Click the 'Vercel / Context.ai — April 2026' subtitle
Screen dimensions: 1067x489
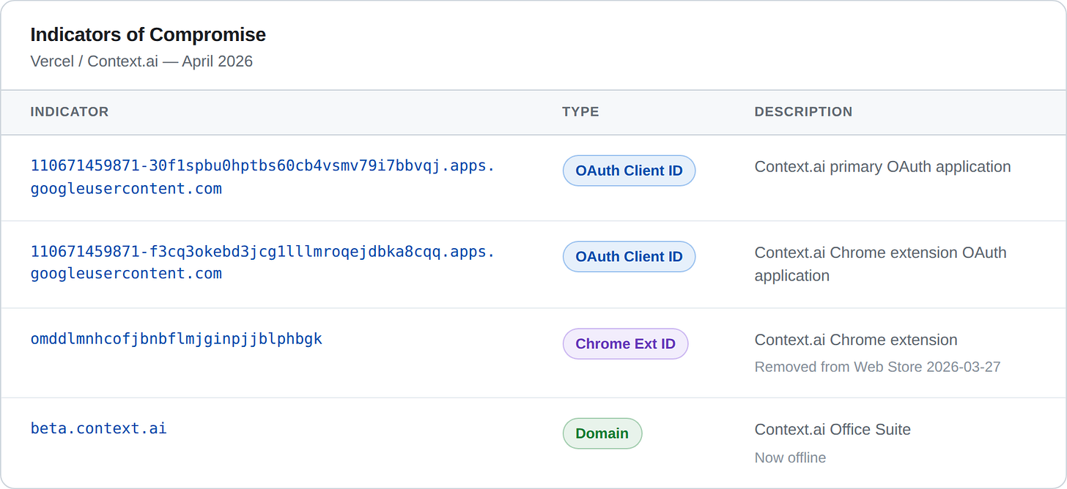[x=141, y=61]
